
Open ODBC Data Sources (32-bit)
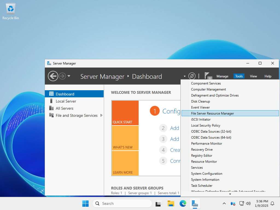(230, 132)
